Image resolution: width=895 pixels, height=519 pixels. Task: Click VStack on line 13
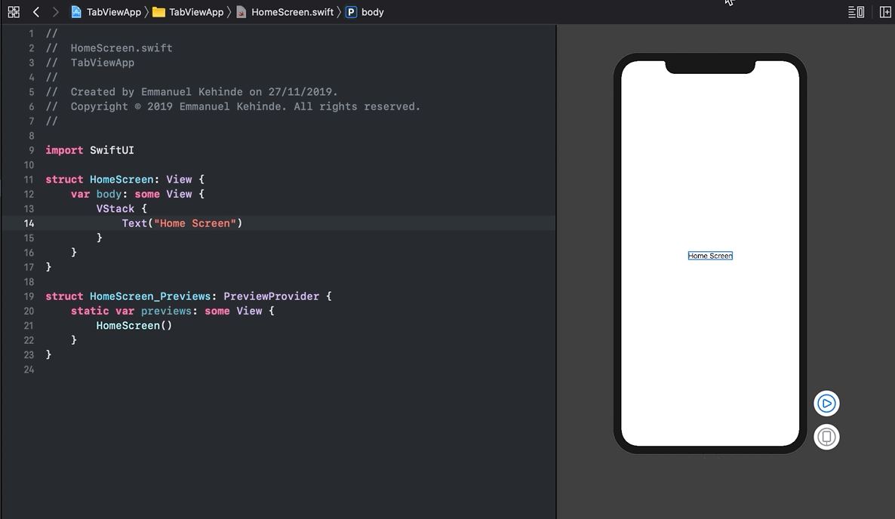click(x=115, y=209)
